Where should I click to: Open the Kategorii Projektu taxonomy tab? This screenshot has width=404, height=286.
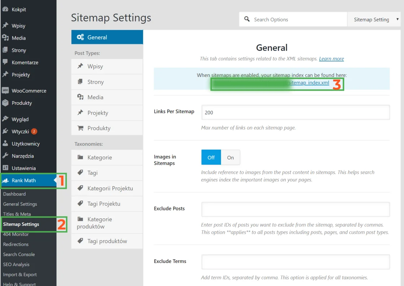click(107, 188)
